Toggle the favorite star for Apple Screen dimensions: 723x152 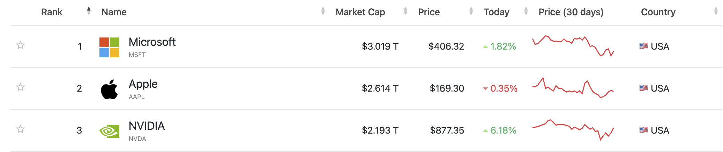pos(21,87)
